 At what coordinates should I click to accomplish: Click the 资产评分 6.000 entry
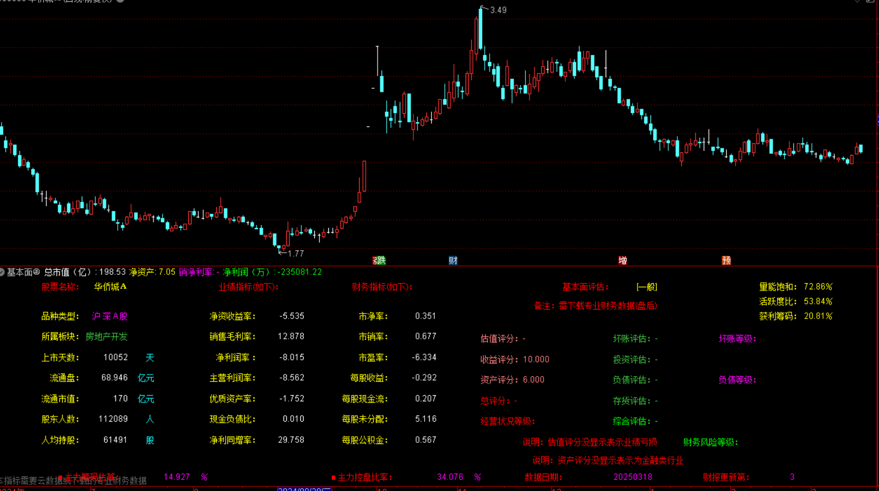(x=512, y=380)
